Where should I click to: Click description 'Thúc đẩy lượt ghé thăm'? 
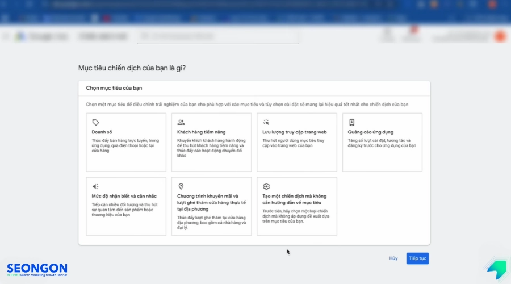tap(211, 223)
